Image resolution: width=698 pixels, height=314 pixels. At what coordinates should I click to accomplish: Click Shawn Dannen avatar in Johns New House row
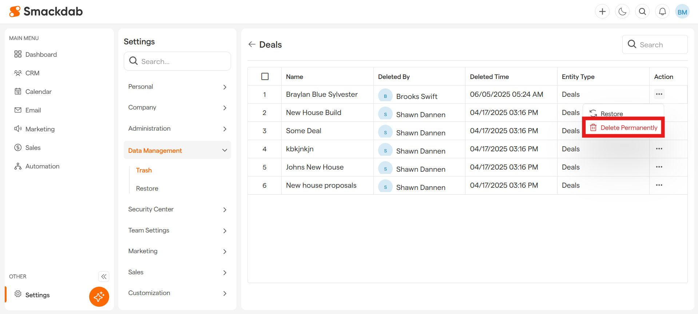pos(385,168)
